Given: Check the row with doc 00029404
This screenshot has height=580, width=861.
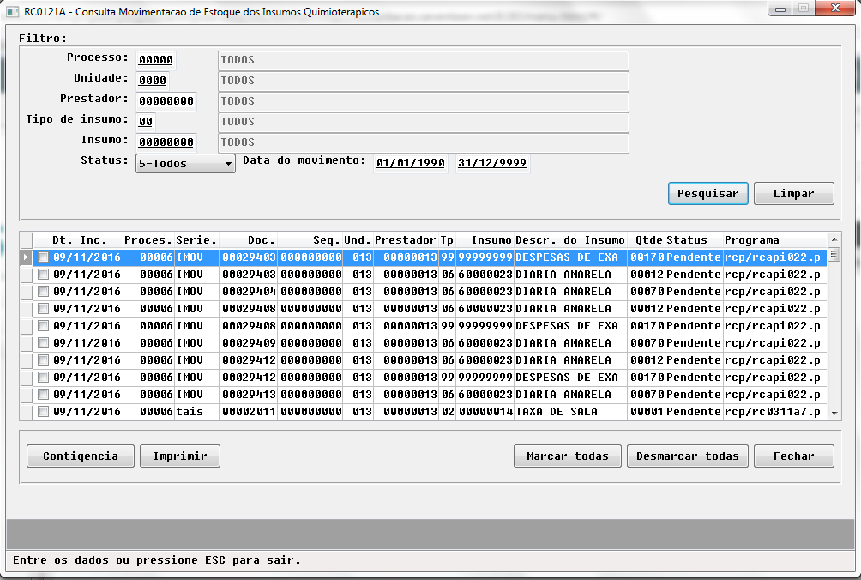Looking at the screenshot, I should click(x=43, y=291).
